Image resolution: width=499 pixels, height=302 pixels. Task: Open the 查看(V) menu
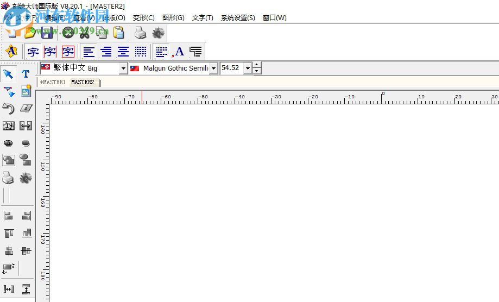coord(84,18)
